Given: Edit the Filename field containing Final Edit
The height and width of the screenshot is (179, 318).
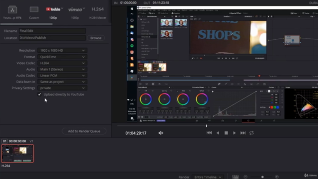Looking at the screenshot, I should (x=52, y=31).
